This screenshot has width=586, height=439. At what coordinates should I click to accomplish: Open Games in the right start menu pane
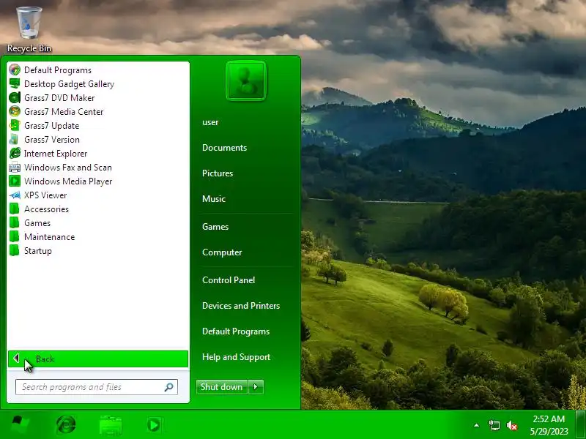pyautogui.click(x=215, y=227)
